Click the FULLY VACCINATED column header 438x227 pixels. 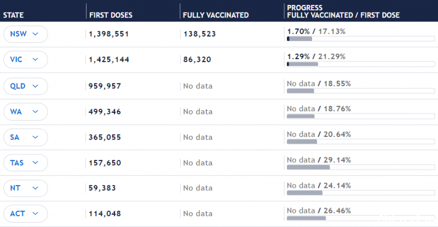click(x=216, y=15)
